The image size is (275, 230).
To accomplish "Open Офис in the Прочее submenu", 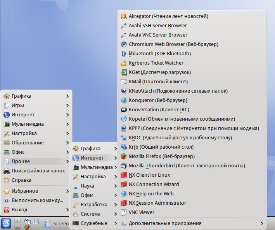I will [x=94, y=195].
